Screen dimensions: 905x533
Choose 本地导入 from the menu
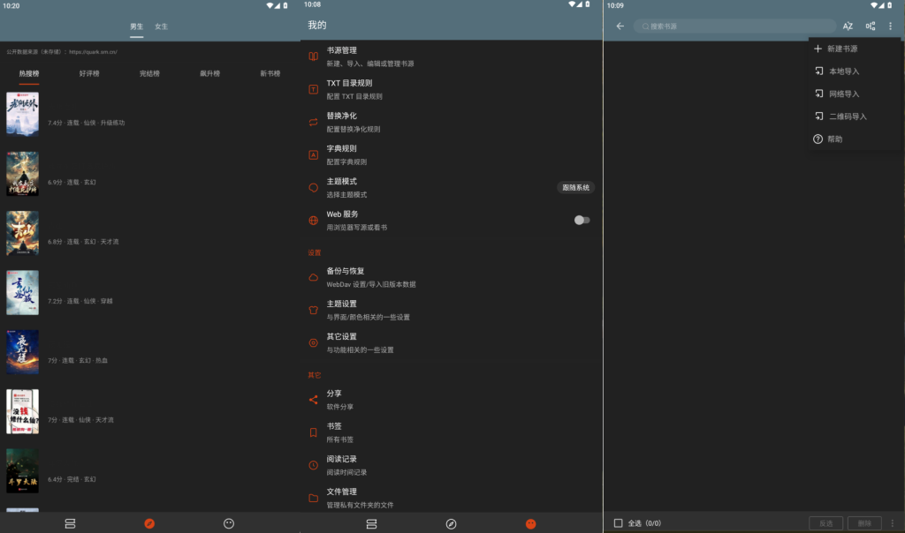tap(844, 71)
